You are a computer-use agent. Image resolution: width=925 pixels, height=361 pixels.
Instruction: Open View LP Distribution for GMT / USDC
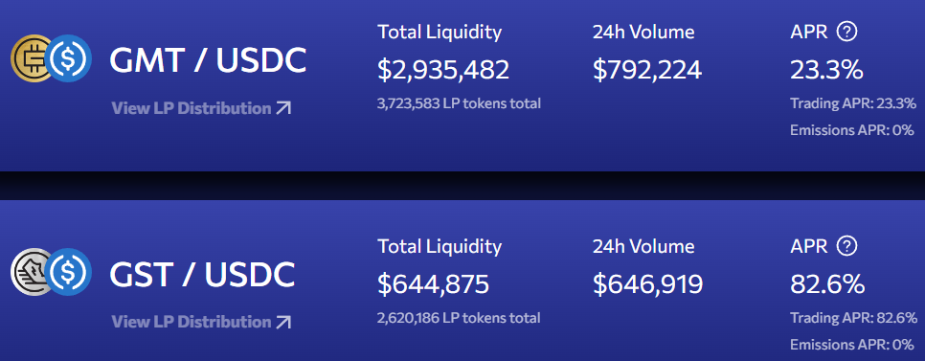[201, 108]
